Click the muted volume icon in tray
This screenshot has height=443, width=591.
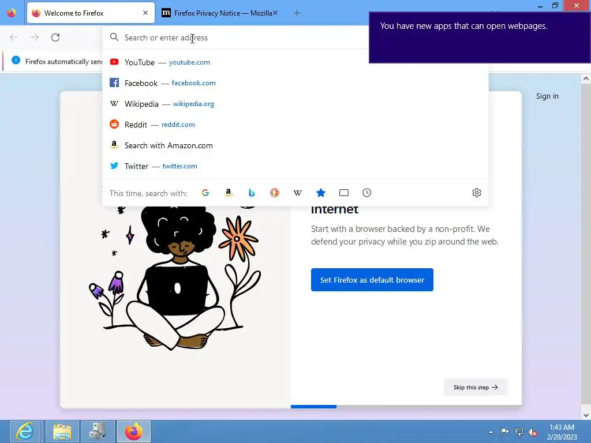pyautogui.click(x=533, y=432)
